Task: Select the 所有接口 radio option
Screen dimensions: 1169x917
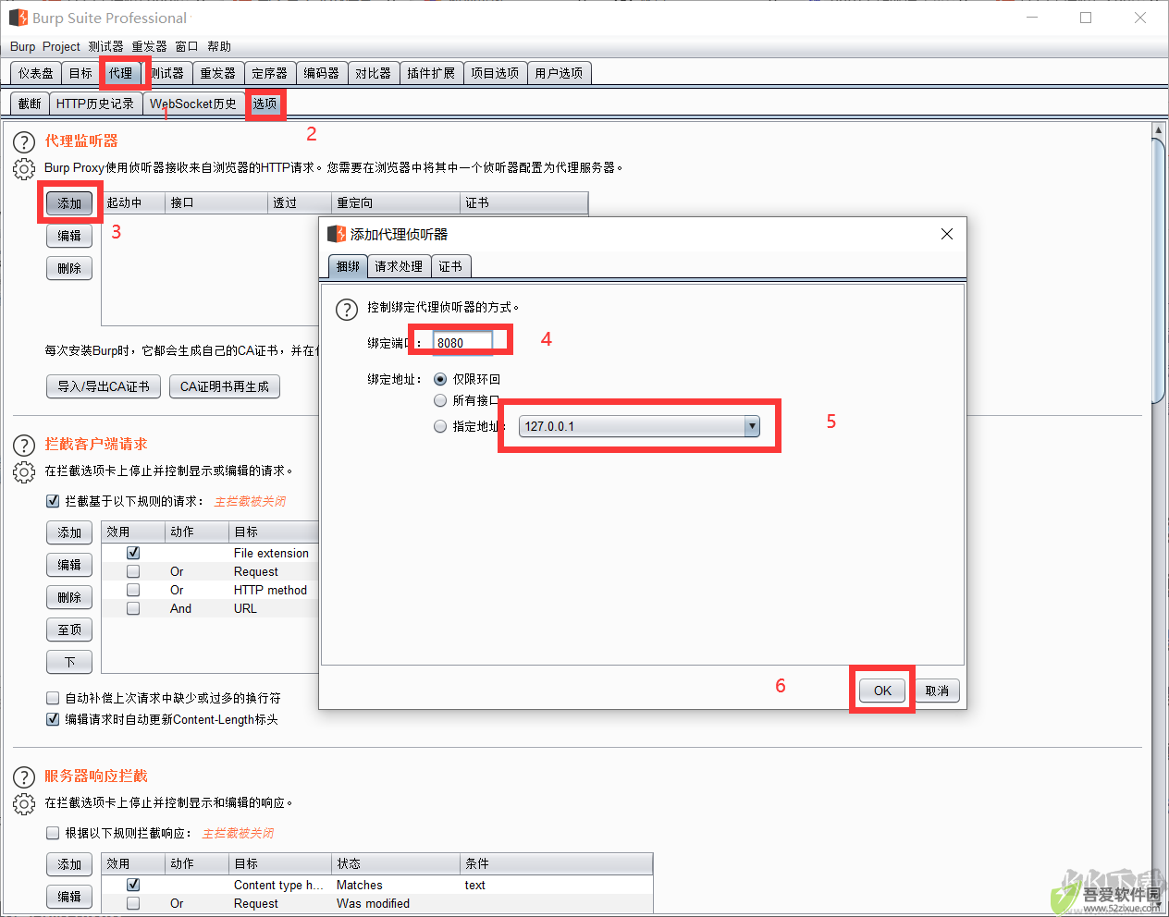Action: (x=440, y=400)
